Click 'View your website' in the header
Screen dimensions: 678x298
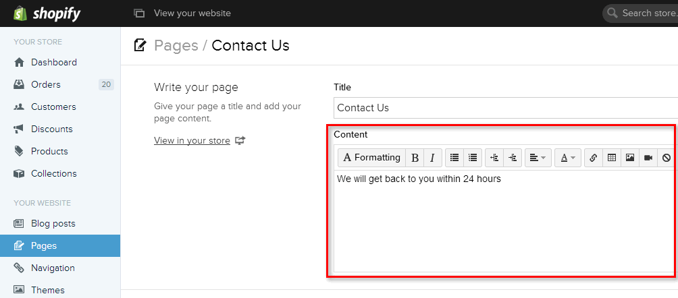[192, 13]
